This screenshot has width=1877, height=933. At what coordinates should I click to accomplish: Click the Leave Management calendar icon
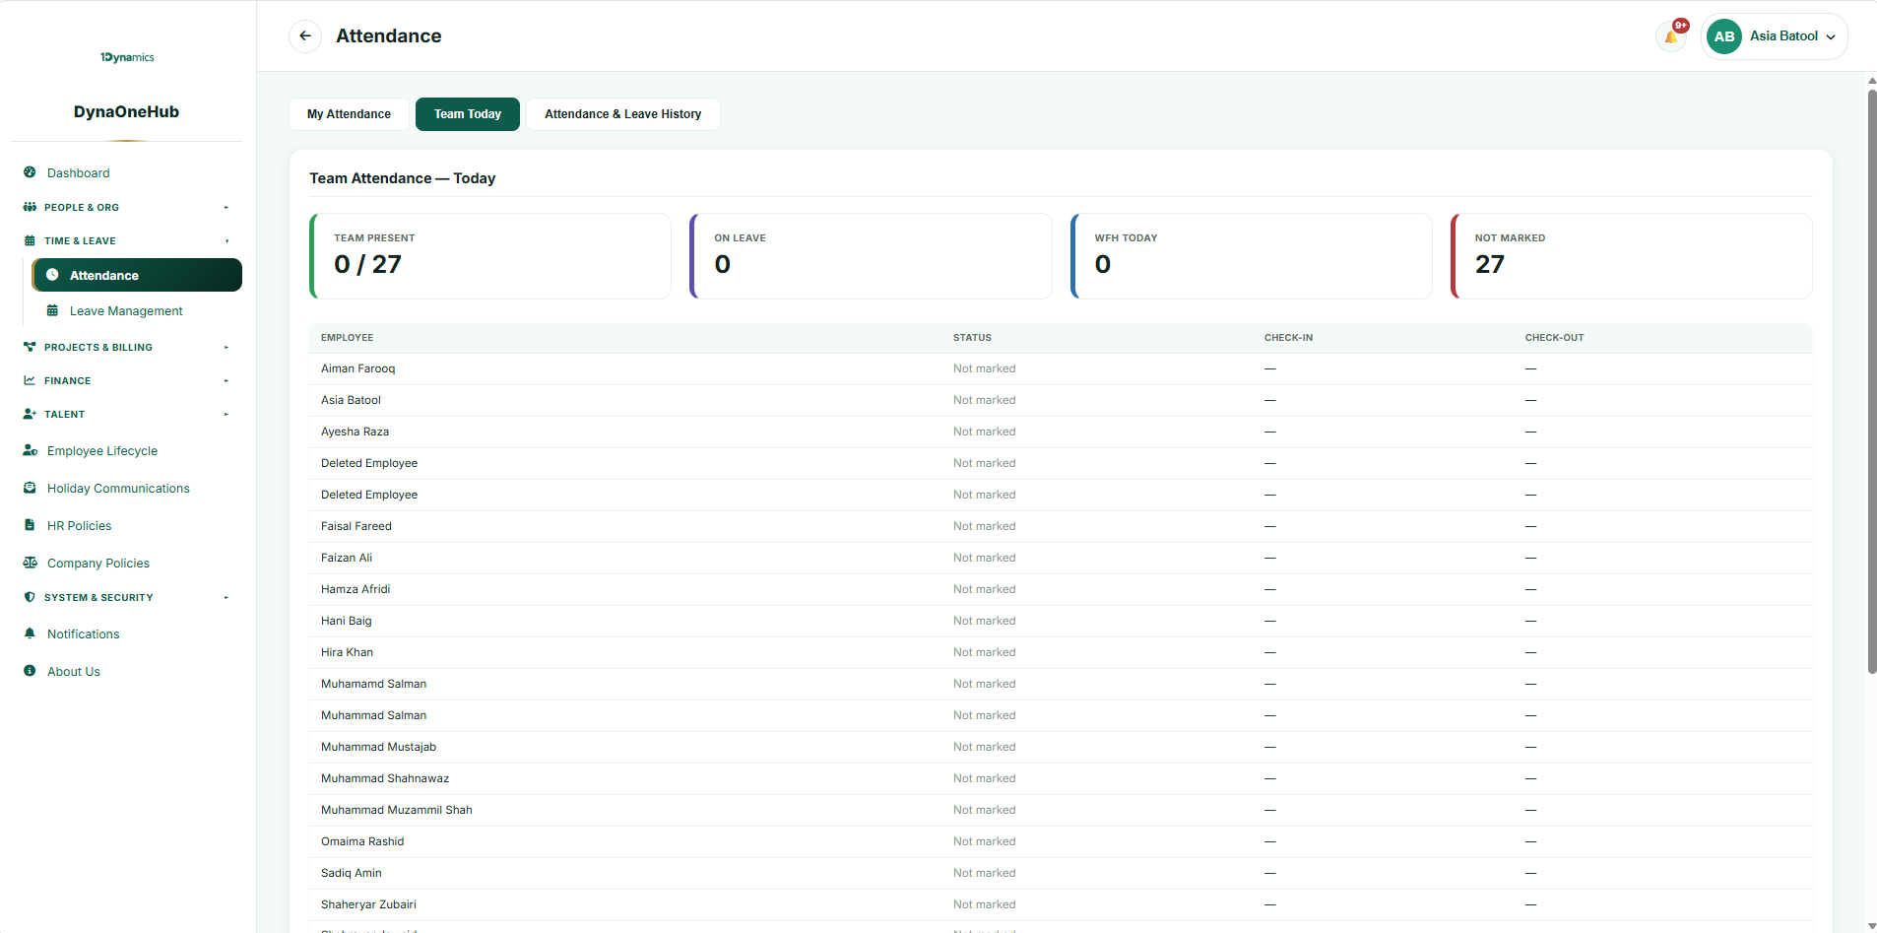(x=52, y=310)
